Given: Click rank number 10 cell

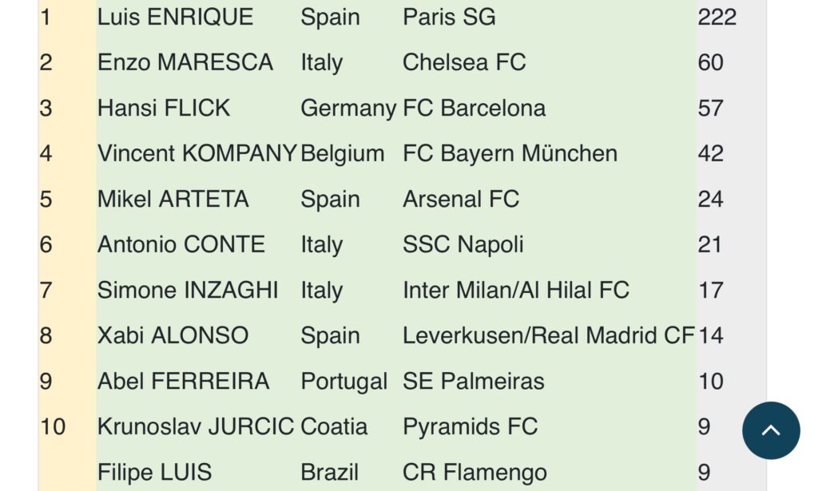Looking at the screenshot, I should coord(53,426).
